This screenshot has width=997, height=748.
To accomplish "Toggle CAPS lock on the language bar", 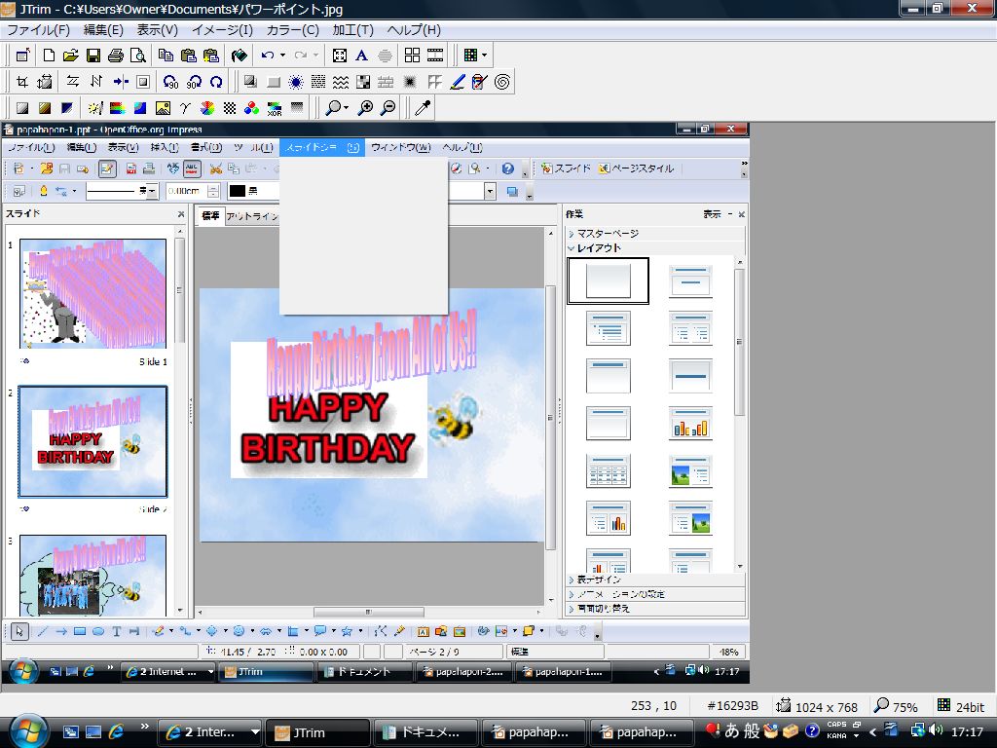I will [836, 725].
